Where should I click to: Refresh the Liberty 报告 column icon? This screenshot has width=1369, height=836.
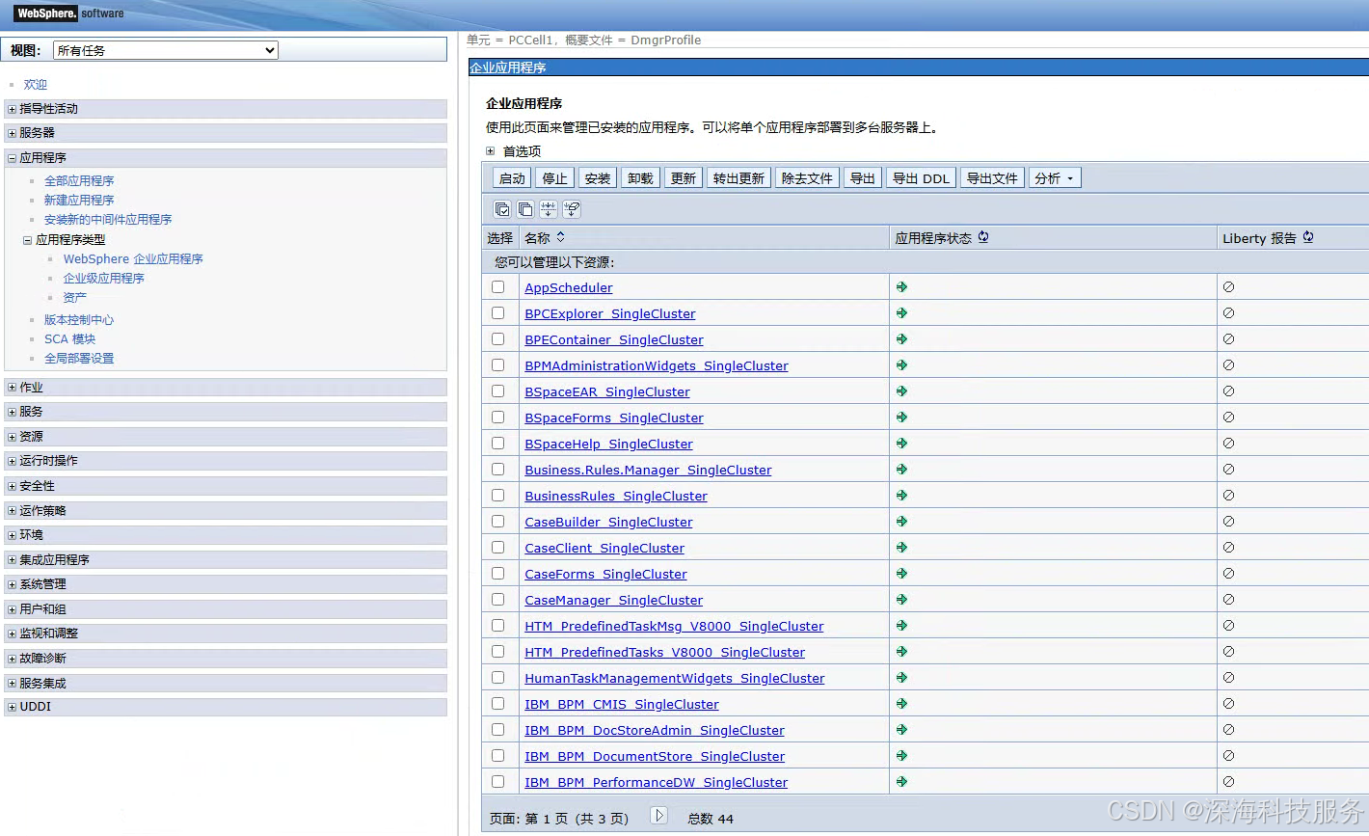coord(1308,237)
